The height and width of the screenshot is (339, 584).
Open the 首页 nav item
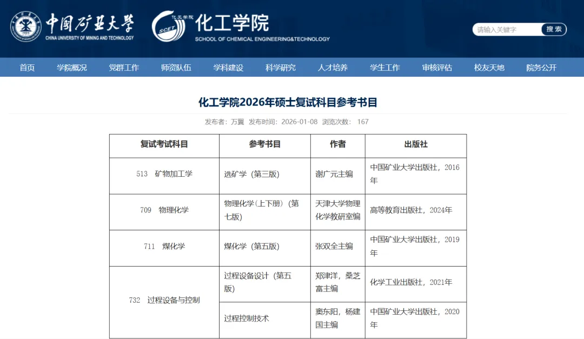point(27,68)
